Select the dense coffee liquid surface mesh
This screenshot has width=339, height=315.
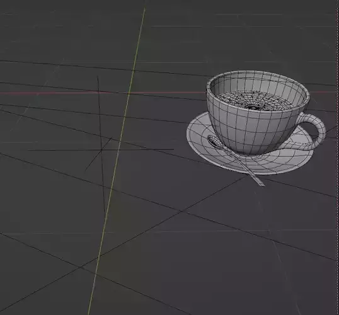(x=255, y=101)
